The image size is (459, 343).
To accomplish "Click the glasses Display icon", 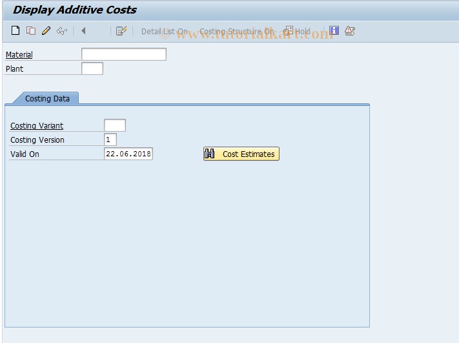I will 62,31.
